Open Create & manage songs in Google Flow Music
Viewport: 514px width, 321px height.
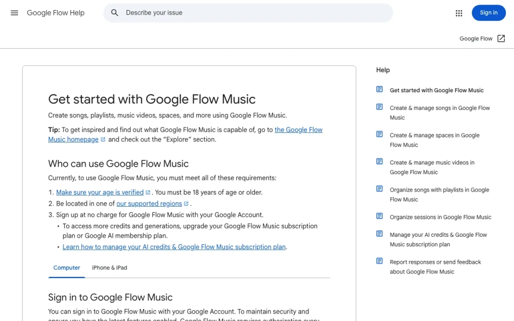[x=440, y=113]
